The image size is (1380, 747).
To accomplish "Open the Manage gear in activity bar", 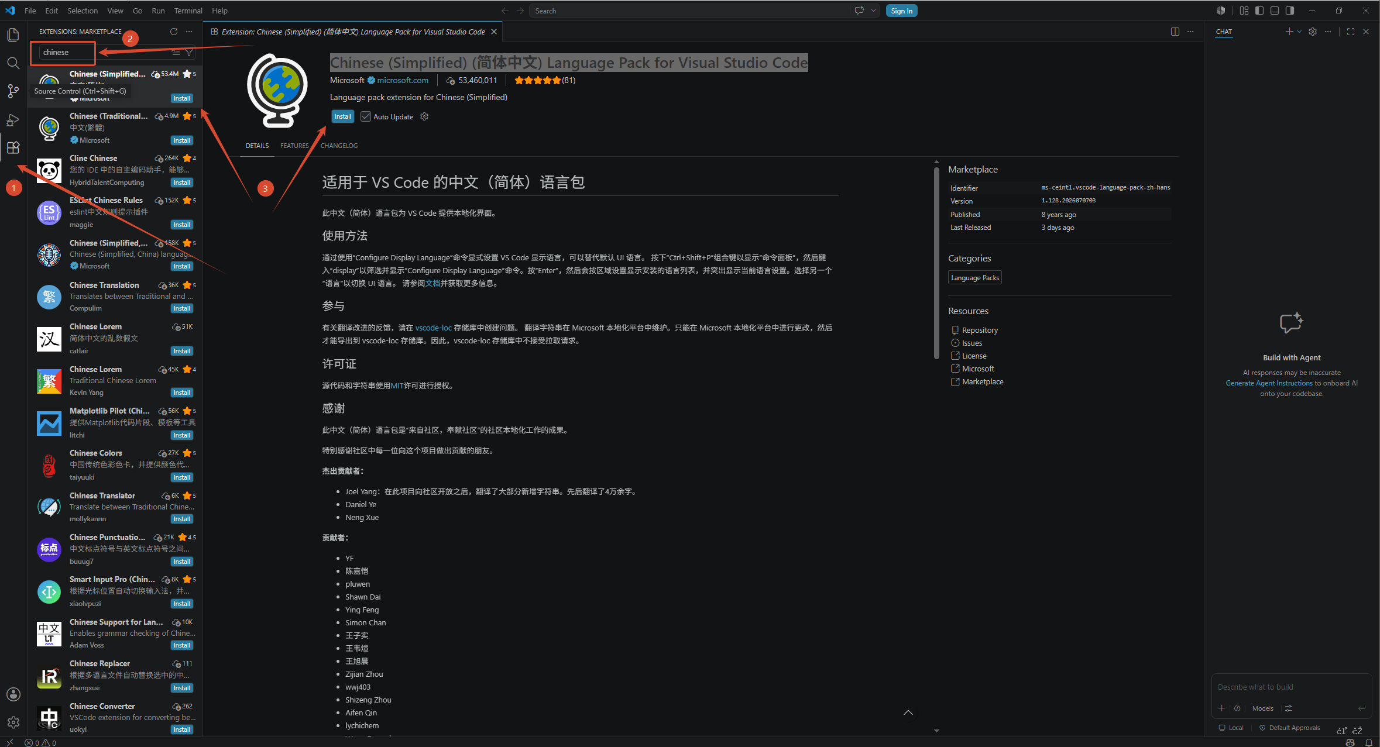I will [x=13, y=722].
